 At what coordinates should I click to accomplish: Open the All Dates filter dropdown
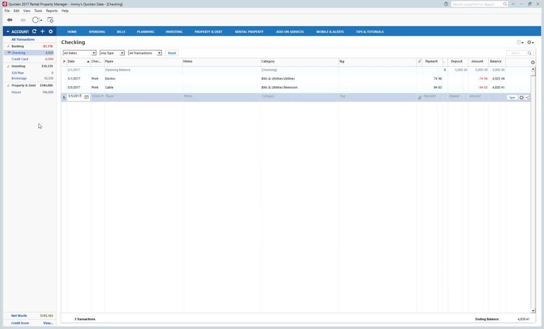pos(79,53)
